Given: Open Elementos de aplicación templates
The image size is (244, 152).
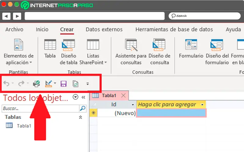Looking at the screenshot, I should pyautogui.click(x=19, y=52).
